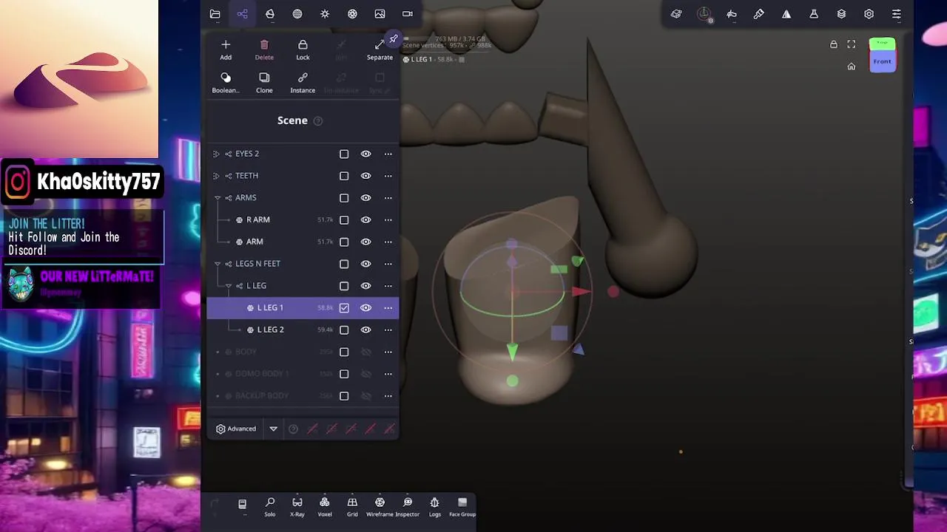Screen dimensions: 947x532
Task: Open the Material sphere menu
Action: [297, 14]
